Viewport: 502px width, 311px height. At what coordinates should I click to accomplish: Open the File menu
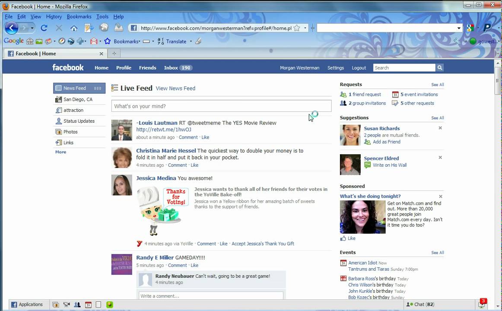pos(9,17)
